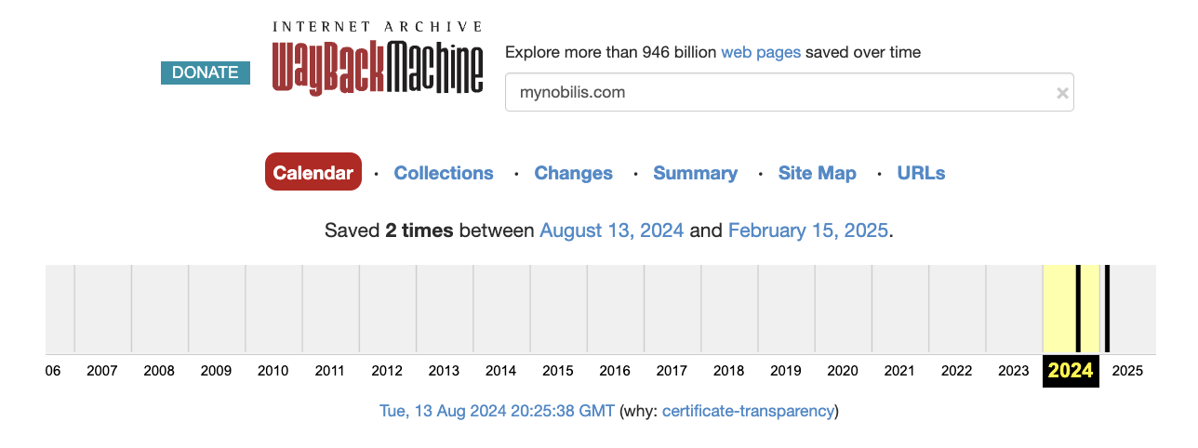Image resolution: width=1198 pixels, height=448 pixels.
Task: Open the Summary tab
Action: tap(696, 173)
